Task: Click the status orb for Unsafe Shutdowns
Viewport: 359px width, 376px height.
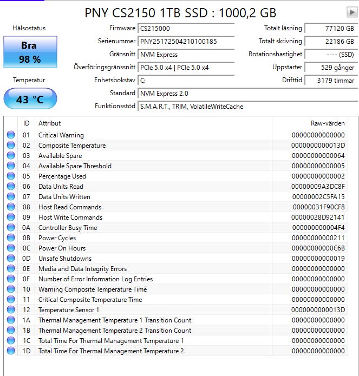Action: pyautogui.click(x=11, y=258)
